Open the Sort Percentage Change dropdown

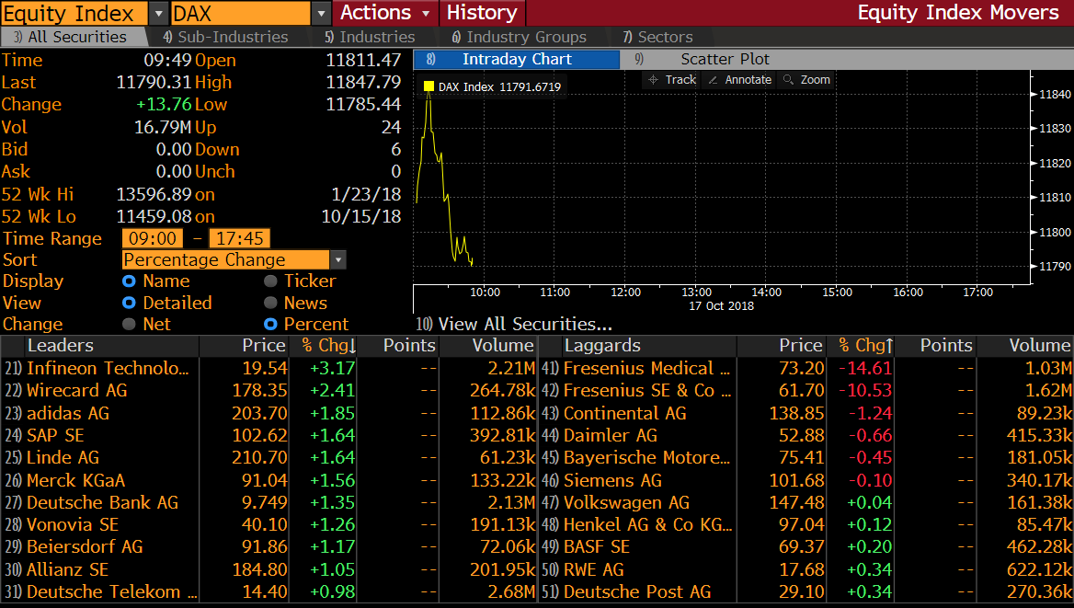338,260
